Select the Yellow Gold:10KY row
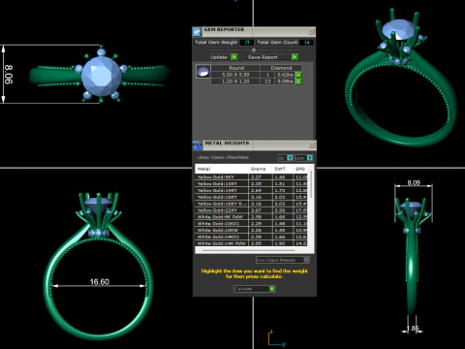This screenshot has width=465, height=349. point(251,183)
